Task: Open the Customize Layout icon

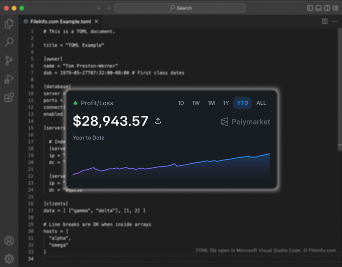Action: pos(335,8)
